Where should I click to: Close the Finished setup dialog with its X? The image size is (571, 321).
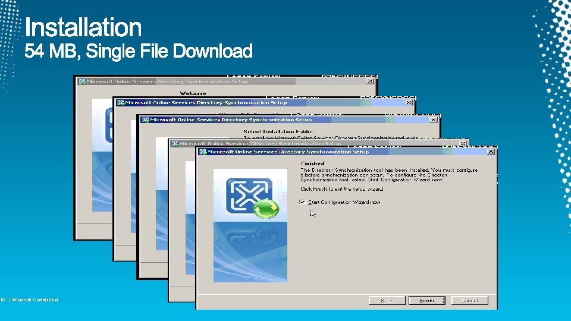tap(491, 152)
